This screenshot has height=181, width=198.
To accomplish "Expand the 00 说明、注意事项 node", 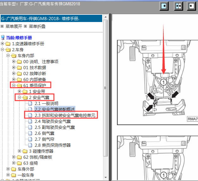I will pos(14,61).
